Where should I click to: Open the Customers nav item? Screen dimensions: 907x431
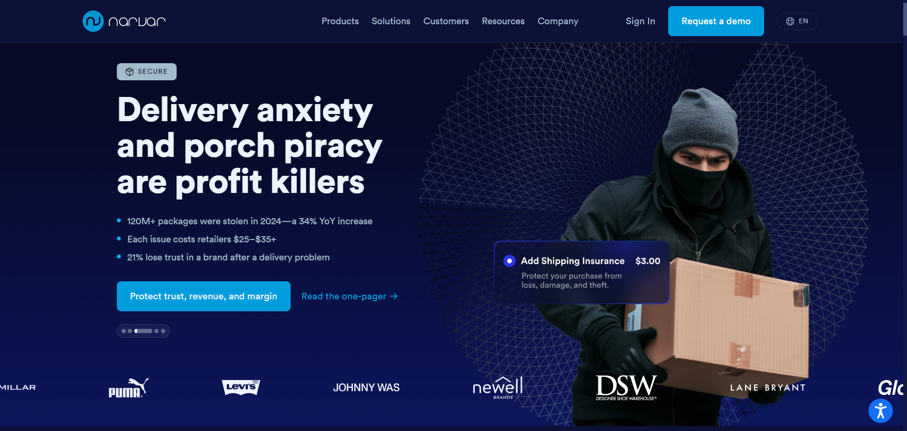click(x=446, y=21)
